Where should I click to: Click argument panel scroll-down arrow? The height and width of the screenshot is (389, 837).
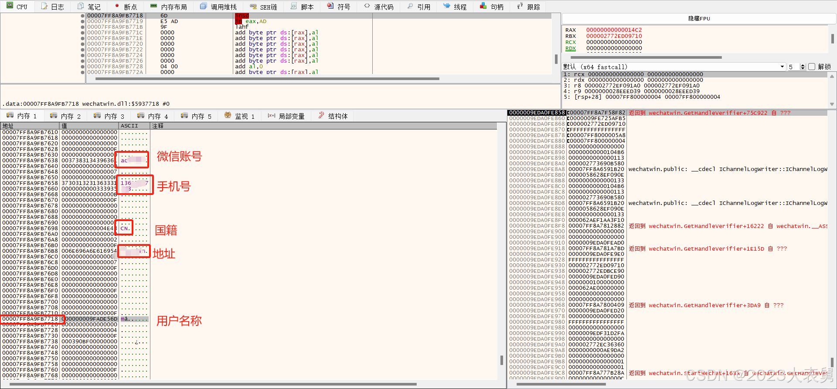[832, 104]
